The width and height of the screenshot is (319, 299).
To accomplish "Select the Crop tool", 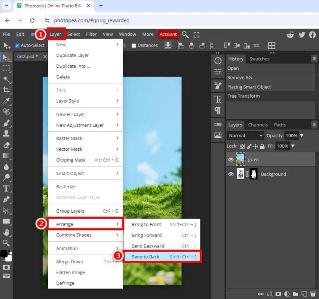I will tap(6, 90).
